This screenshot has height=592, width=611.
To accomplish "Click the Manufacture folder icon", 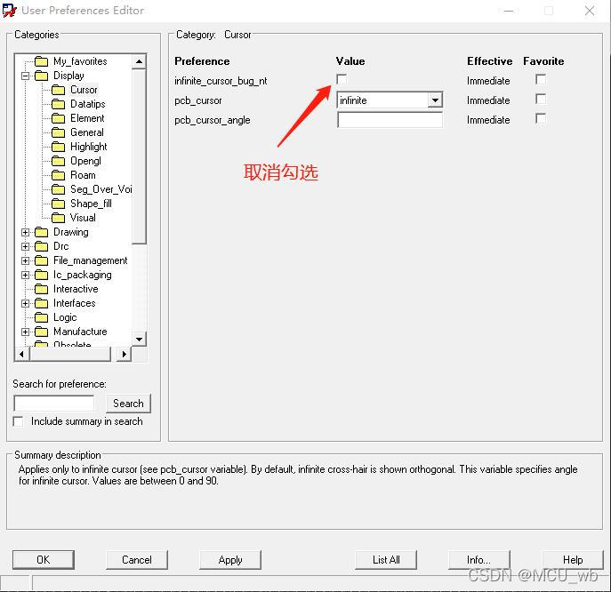I will click(41, 332).
